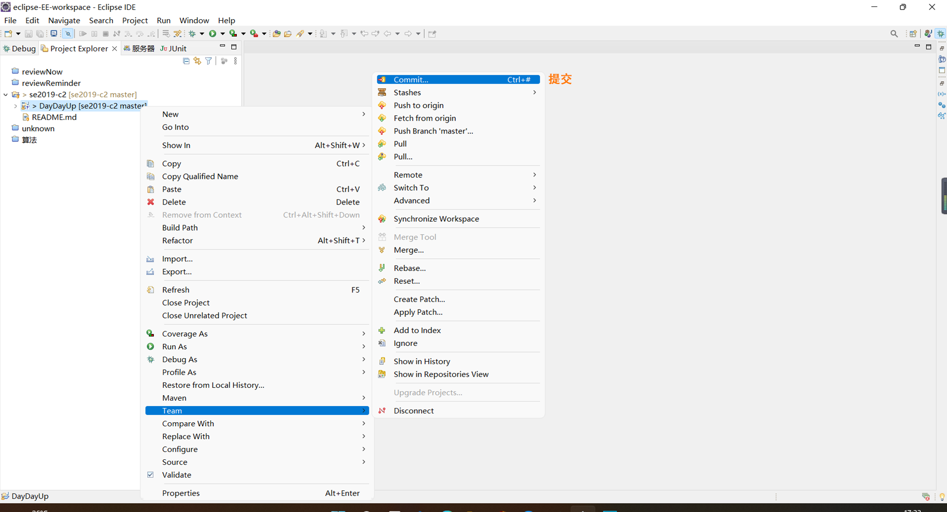Viewport: 947px width, 512px height.
Task: Click Commit in the Team submenu
Action: tap(411, 79)
